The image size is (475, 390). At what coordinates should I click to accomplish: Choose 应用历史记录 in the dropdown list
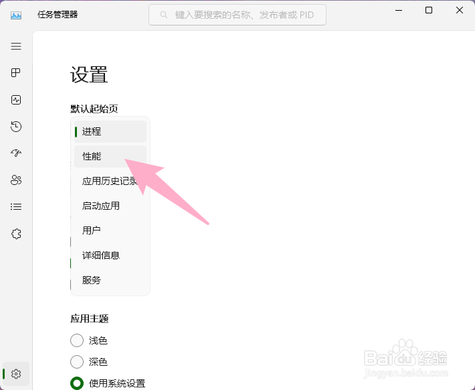tap(110, 181)
